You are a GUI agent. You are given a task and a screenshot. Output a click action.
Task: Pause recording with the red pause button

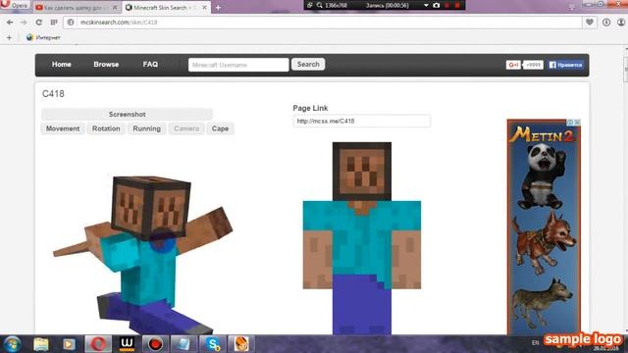point(447,6)
